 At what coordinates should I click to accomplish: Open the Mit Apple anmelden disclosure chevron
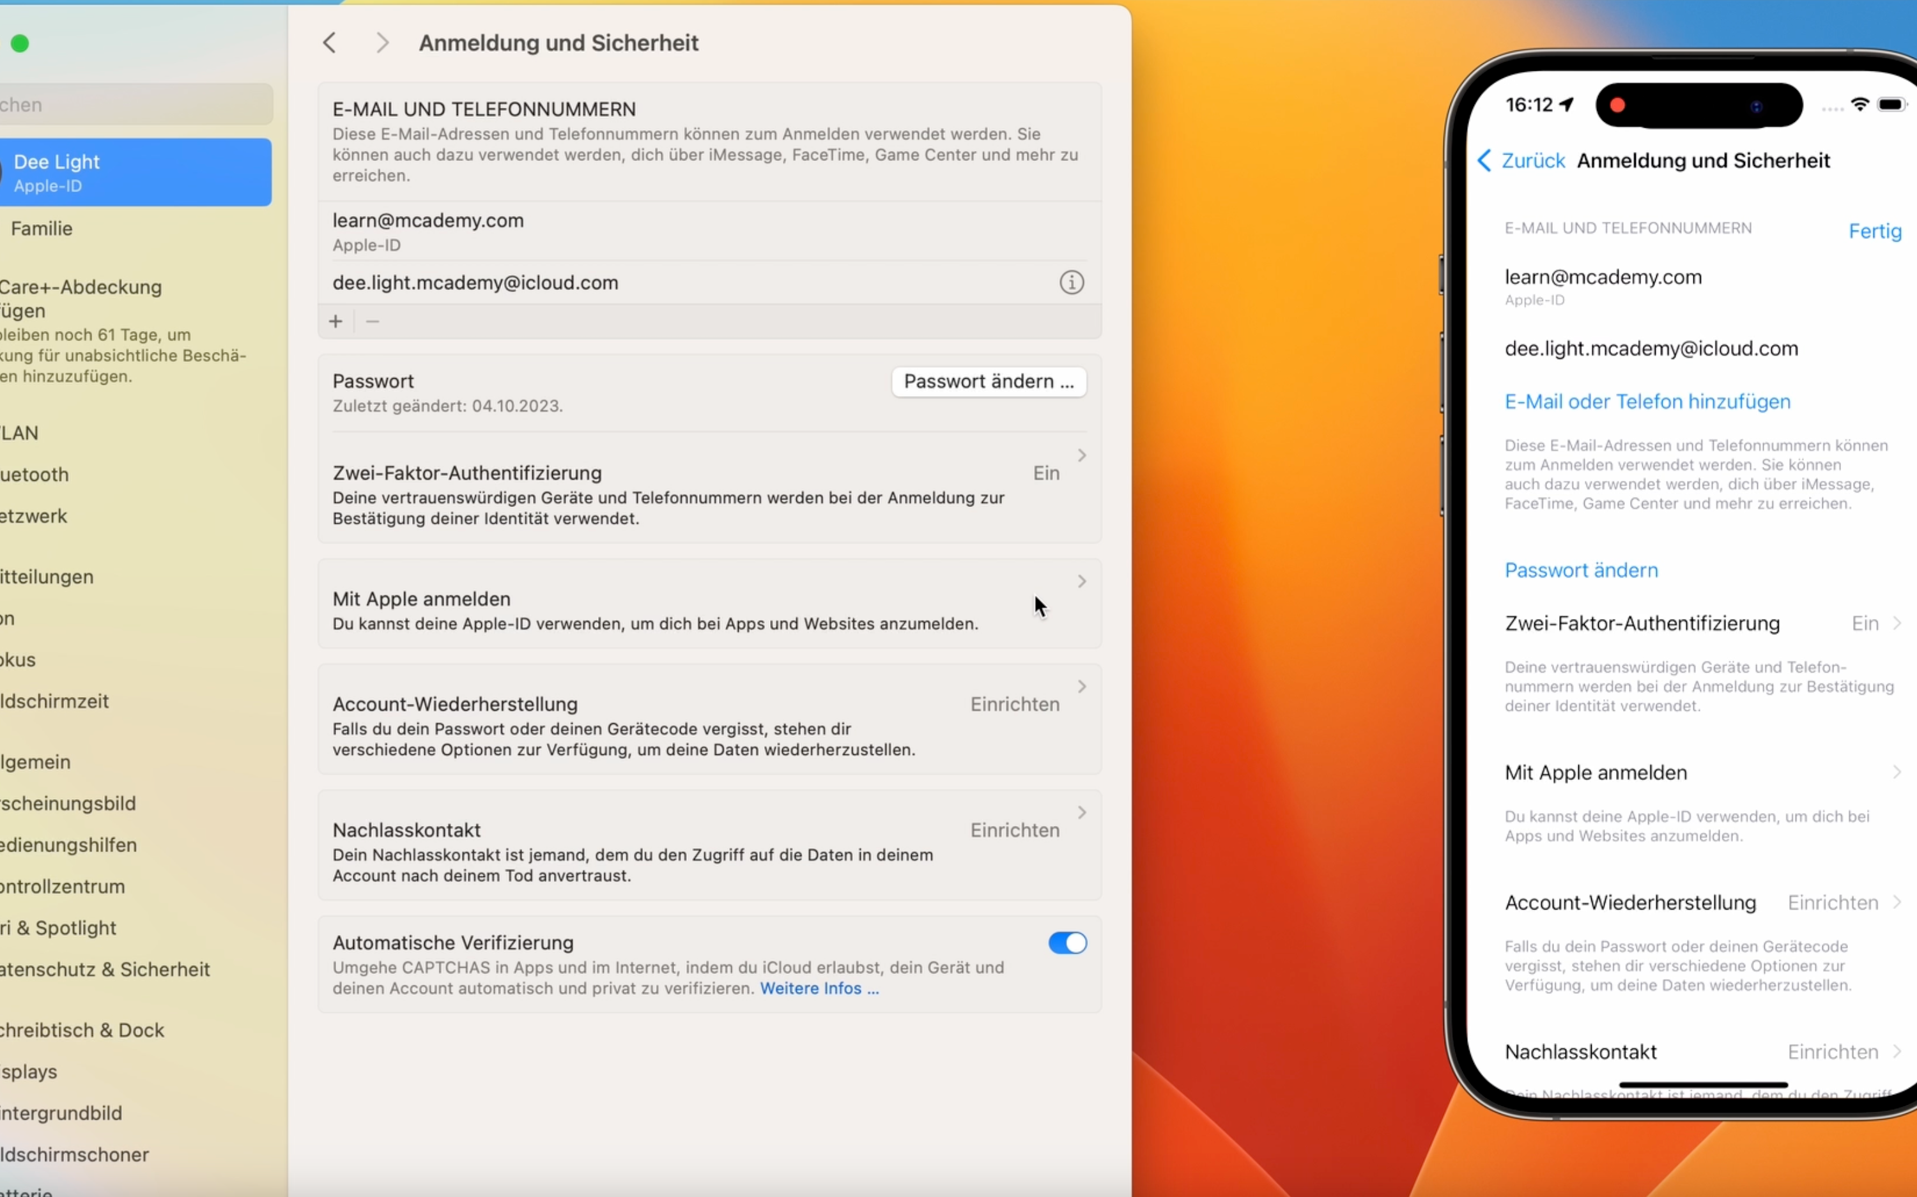(1082, 581)
